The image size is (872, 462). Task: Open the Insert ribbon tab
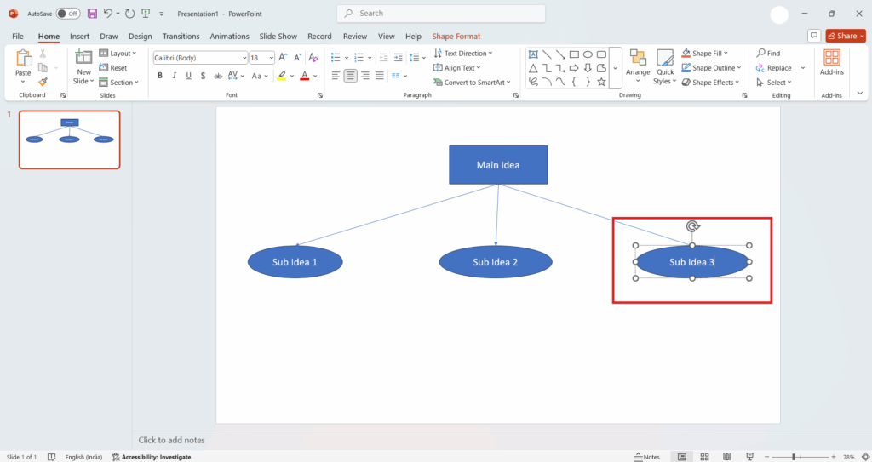click(x=79, y=37)
